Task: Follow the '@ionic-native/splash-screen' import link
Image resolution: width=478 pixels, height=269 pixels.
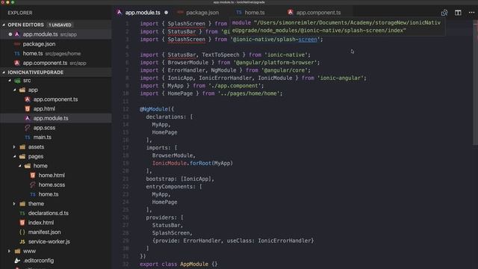Action: tap(275, 40)
